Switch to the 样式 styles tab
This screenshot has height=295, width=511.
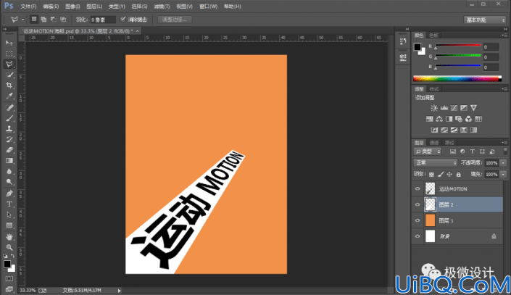pyautogui.click(x=434, y=89)
